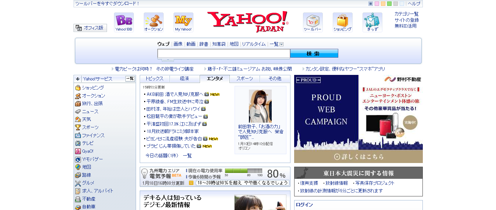
Task: Open the ツールバーを今すぐダウンロード link
Action: coord(107,4)
